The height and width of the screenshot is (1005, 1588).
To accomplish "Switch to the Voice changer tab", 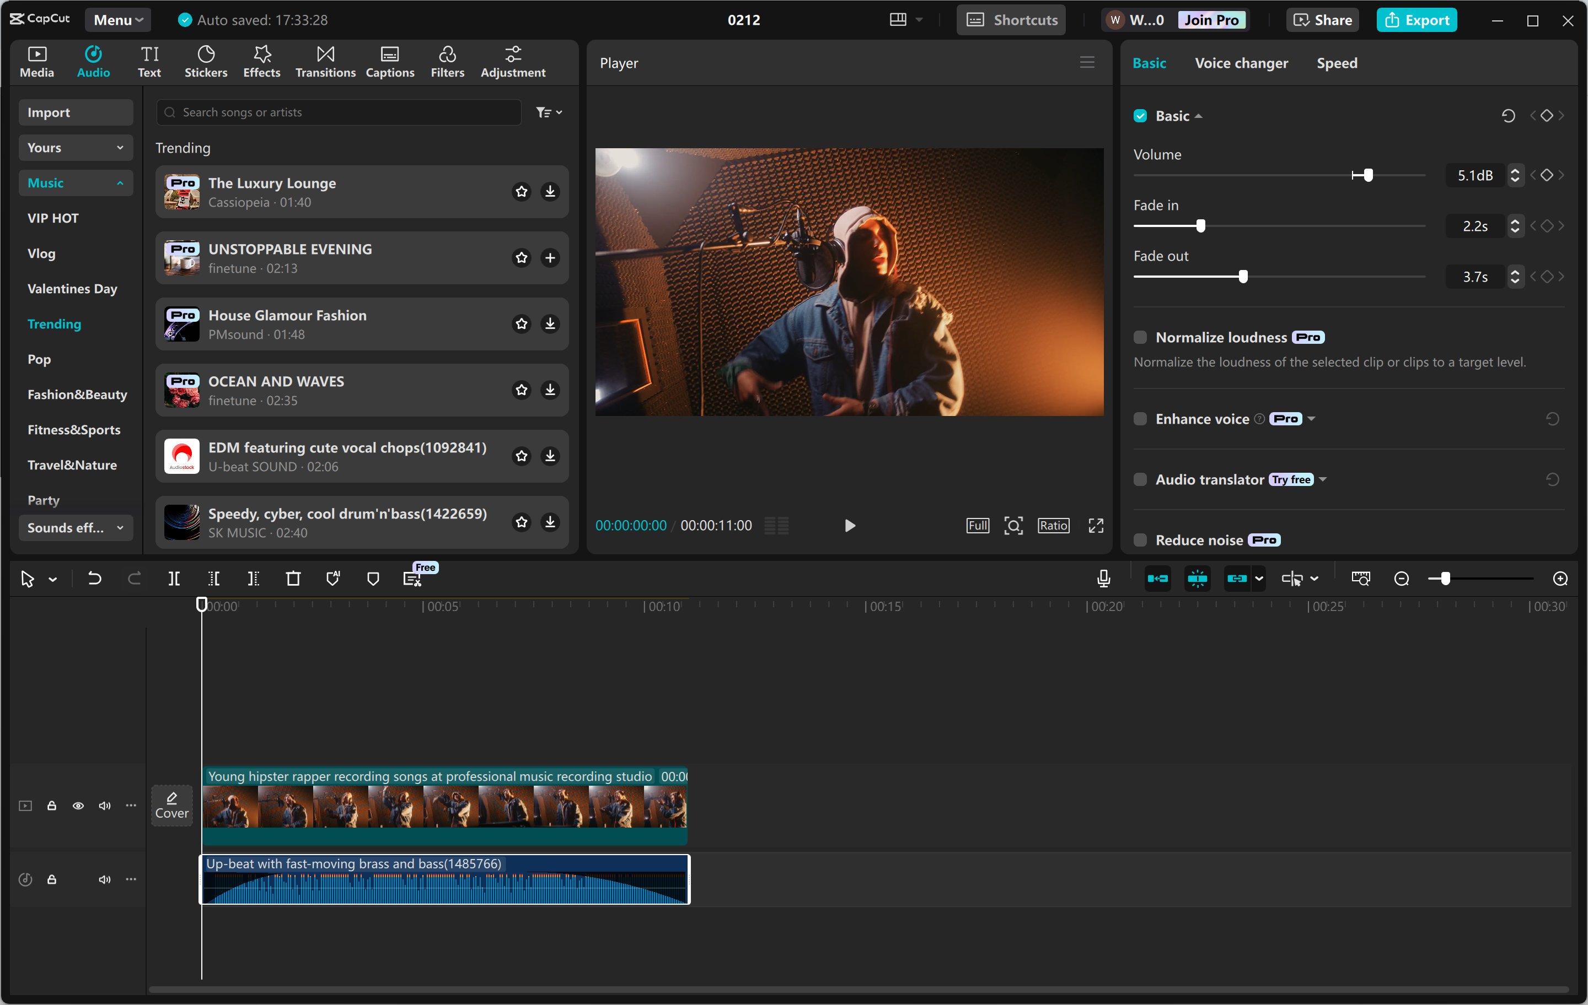I will [1241, 63].
